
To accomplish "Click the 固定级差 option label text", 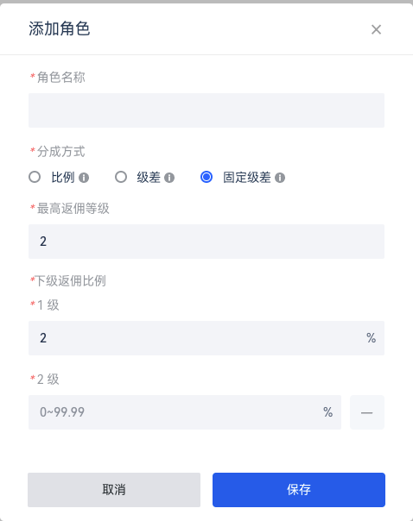I will click(x=247, y=178).
